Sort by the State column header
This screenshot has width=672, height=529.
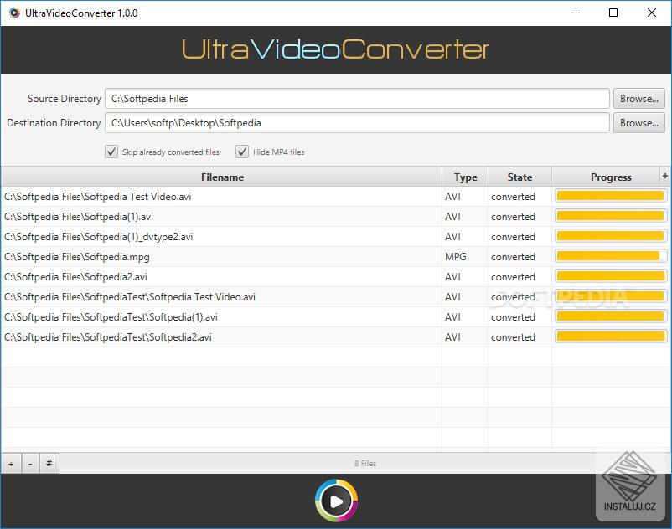point(520,177)
